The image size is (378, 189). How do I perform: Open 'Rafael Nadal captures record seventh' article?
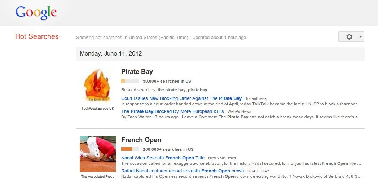tap(183, 171)
